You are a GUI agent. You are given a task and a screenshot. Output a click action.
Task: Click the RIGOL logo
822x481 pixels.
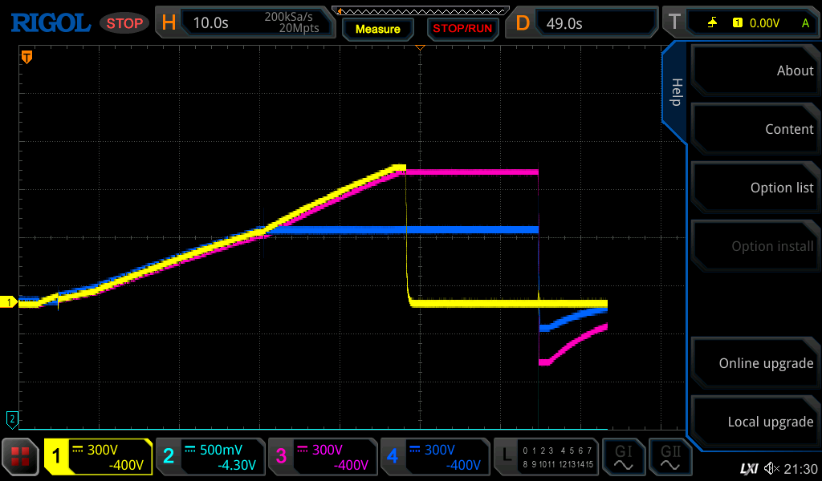click(50, 22)
